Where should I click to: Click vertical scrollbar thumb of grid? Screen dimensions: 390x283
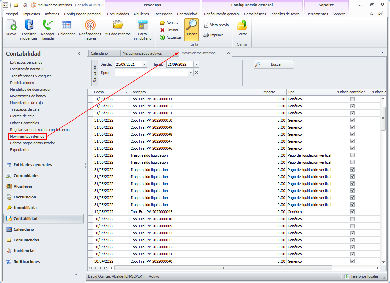coord(383,119)
